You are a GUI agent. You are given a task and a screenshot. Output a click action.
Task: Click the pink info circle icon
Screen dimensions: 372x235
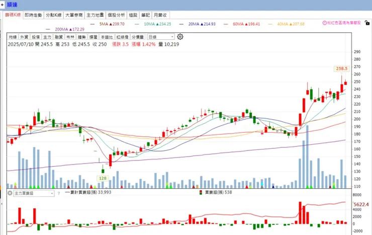(x=325, y=23)
